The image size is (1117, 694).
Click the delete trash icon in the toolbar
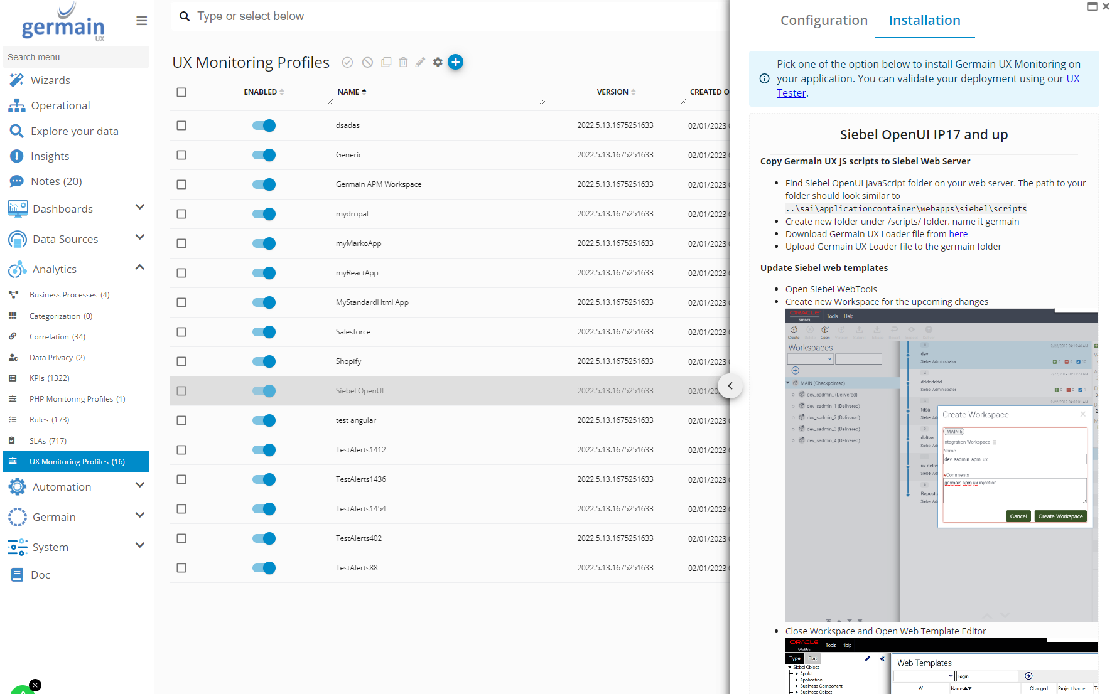403,62
